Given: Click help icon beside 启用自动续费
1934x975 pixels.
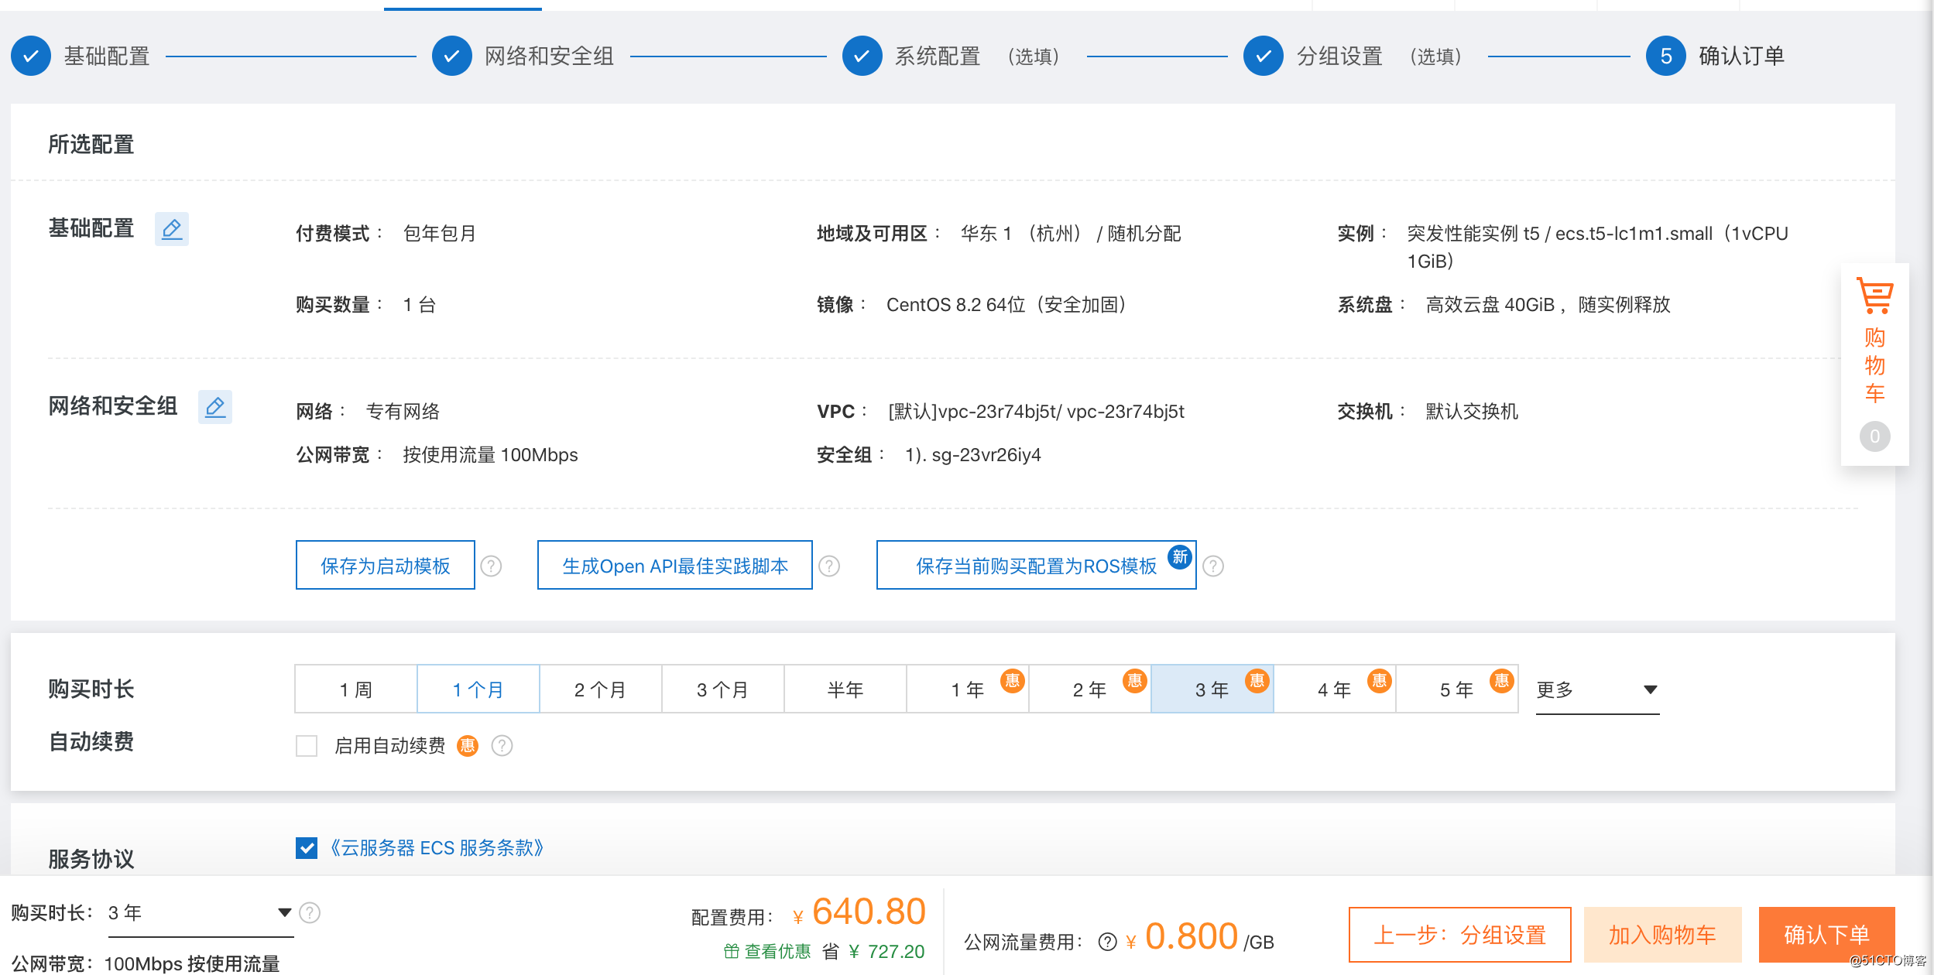Looking at the screenshot, I should pyautogui.click(x=502, y=745).
